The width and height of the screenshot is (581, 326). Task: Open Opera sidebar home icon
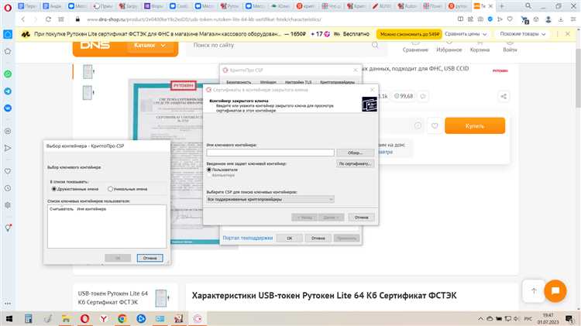[x=8, y=34]
